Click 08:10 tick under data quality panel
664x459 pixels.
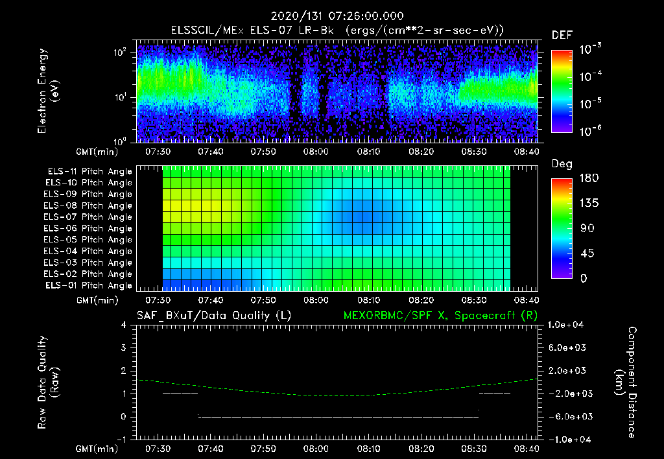pos(368,449)
